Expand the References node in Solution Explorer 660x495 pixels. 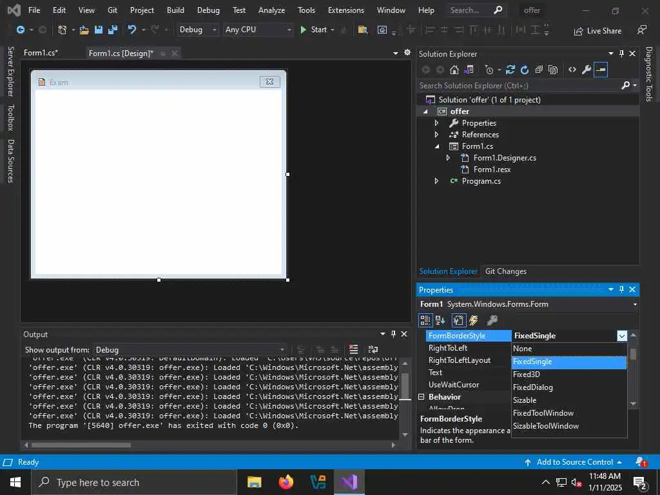coord(436,135)
